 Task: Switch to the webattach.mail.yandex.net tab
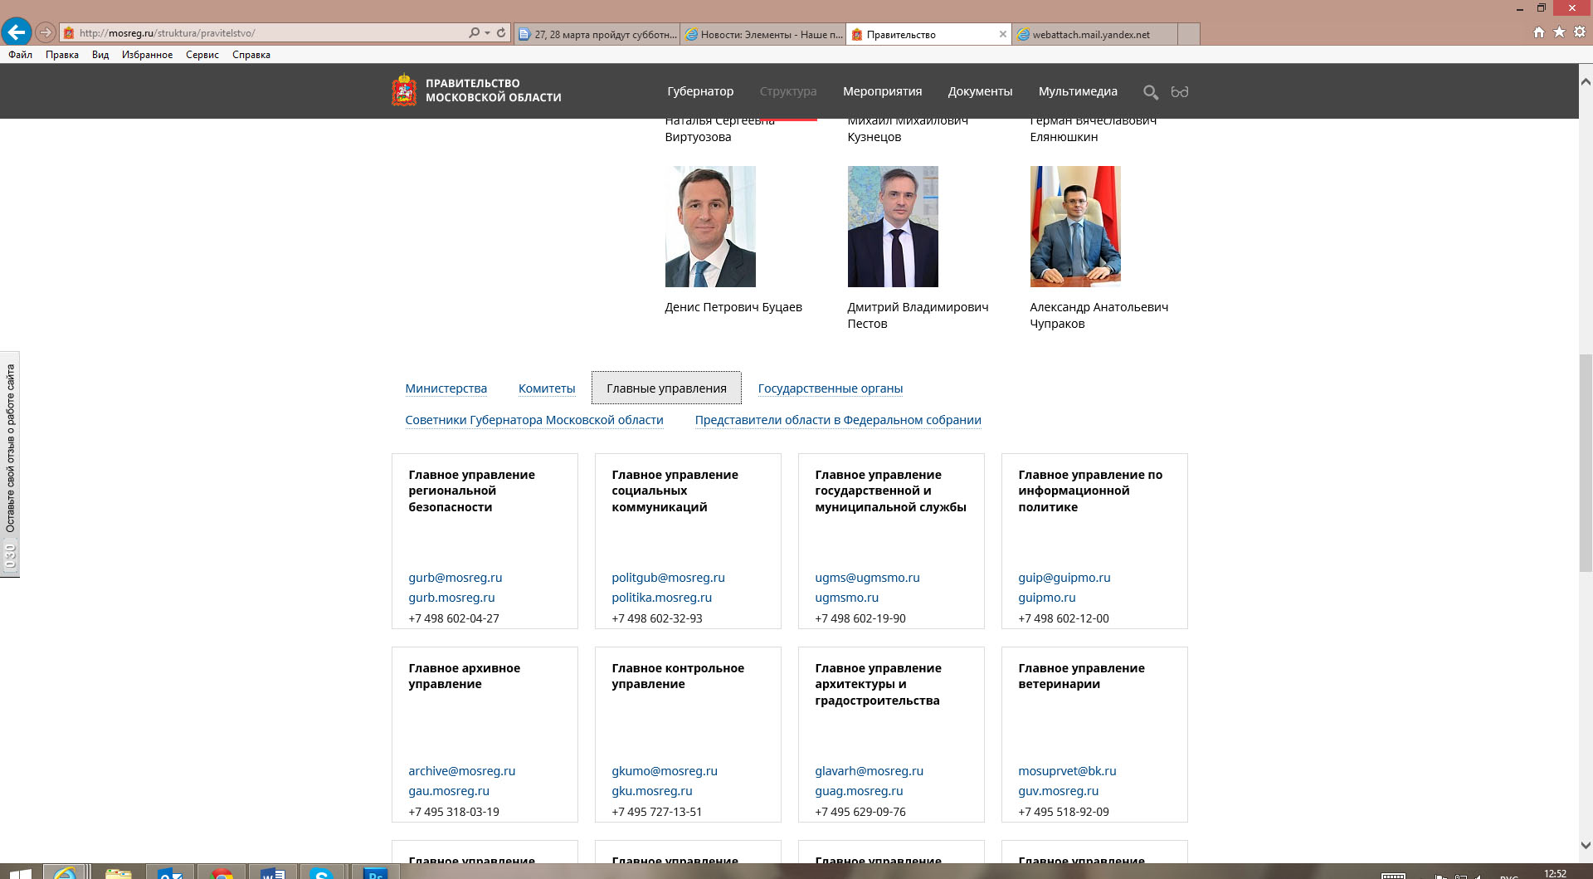click(x=1095, y=34)
